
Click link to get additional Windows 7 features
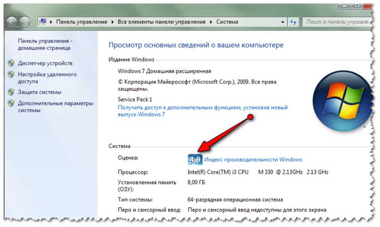pos(203,111)
